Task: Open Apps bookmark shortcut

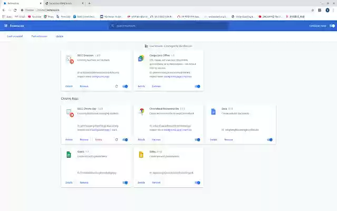Action: tap(7, 16)
